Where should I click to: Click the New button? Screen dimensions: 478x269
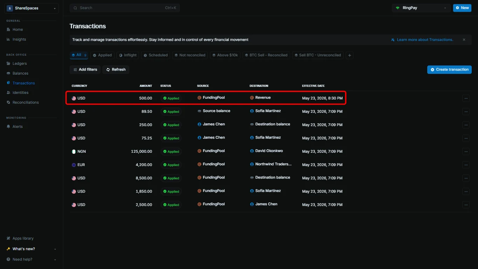[x=462, y=8]
